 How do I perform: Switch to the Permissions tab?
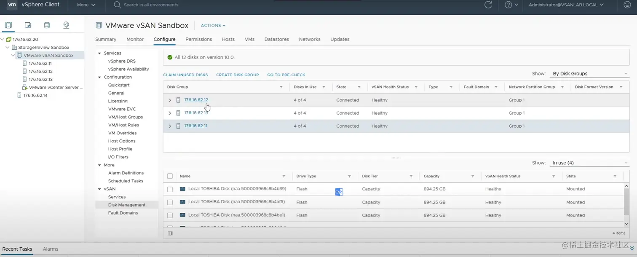point(199,39)
